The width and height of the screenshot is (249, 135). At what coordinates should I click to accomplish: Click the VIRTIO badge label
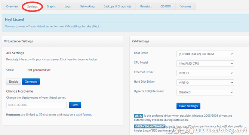(x=138, y=116)
